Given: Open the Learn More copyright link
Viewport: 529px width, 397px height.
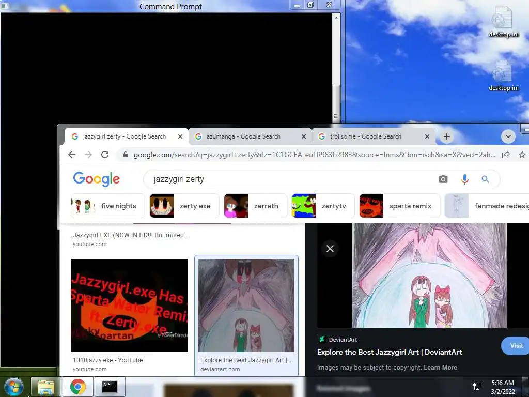Looking at the screenshot, I should click(x=440, y=368).
